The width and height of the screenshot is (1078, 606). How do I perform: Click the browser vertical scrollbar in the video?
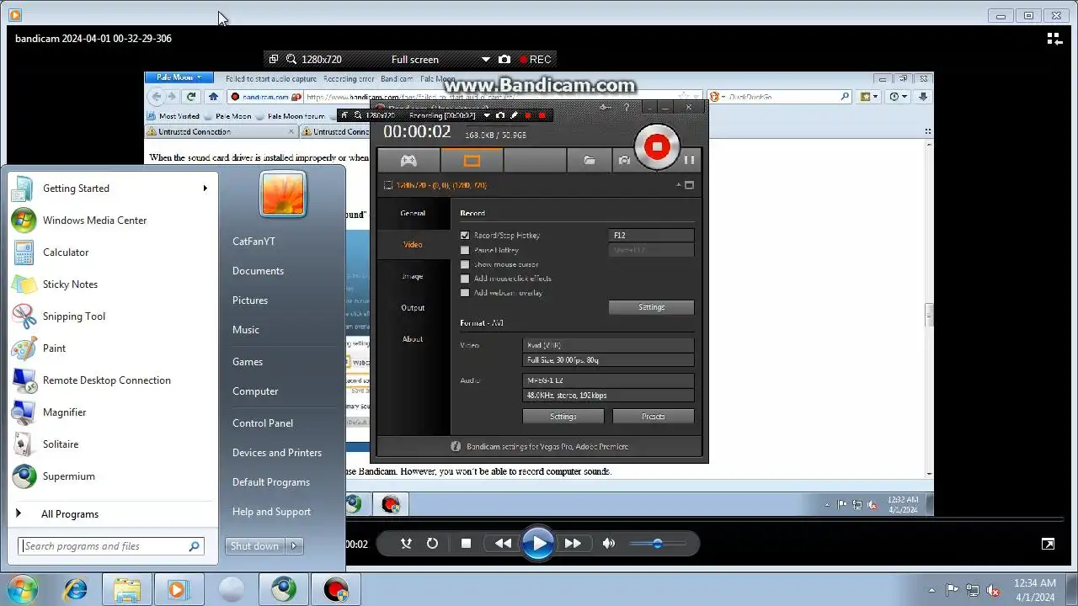[929, 315]
